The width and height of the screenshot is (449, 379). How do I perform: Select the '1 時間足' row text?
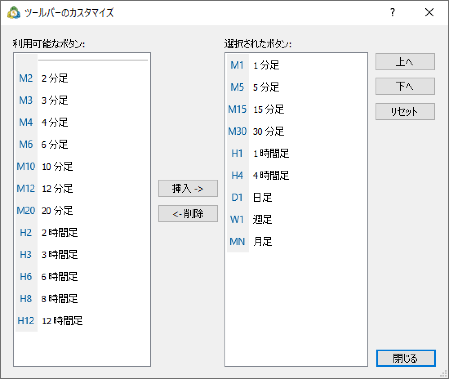coord(271,154)
